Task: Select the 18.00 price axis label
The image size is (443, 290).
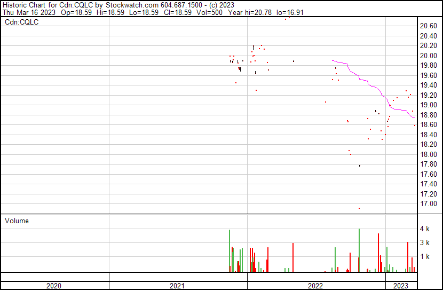Action: pyautogui.click(x=429, y=154)
